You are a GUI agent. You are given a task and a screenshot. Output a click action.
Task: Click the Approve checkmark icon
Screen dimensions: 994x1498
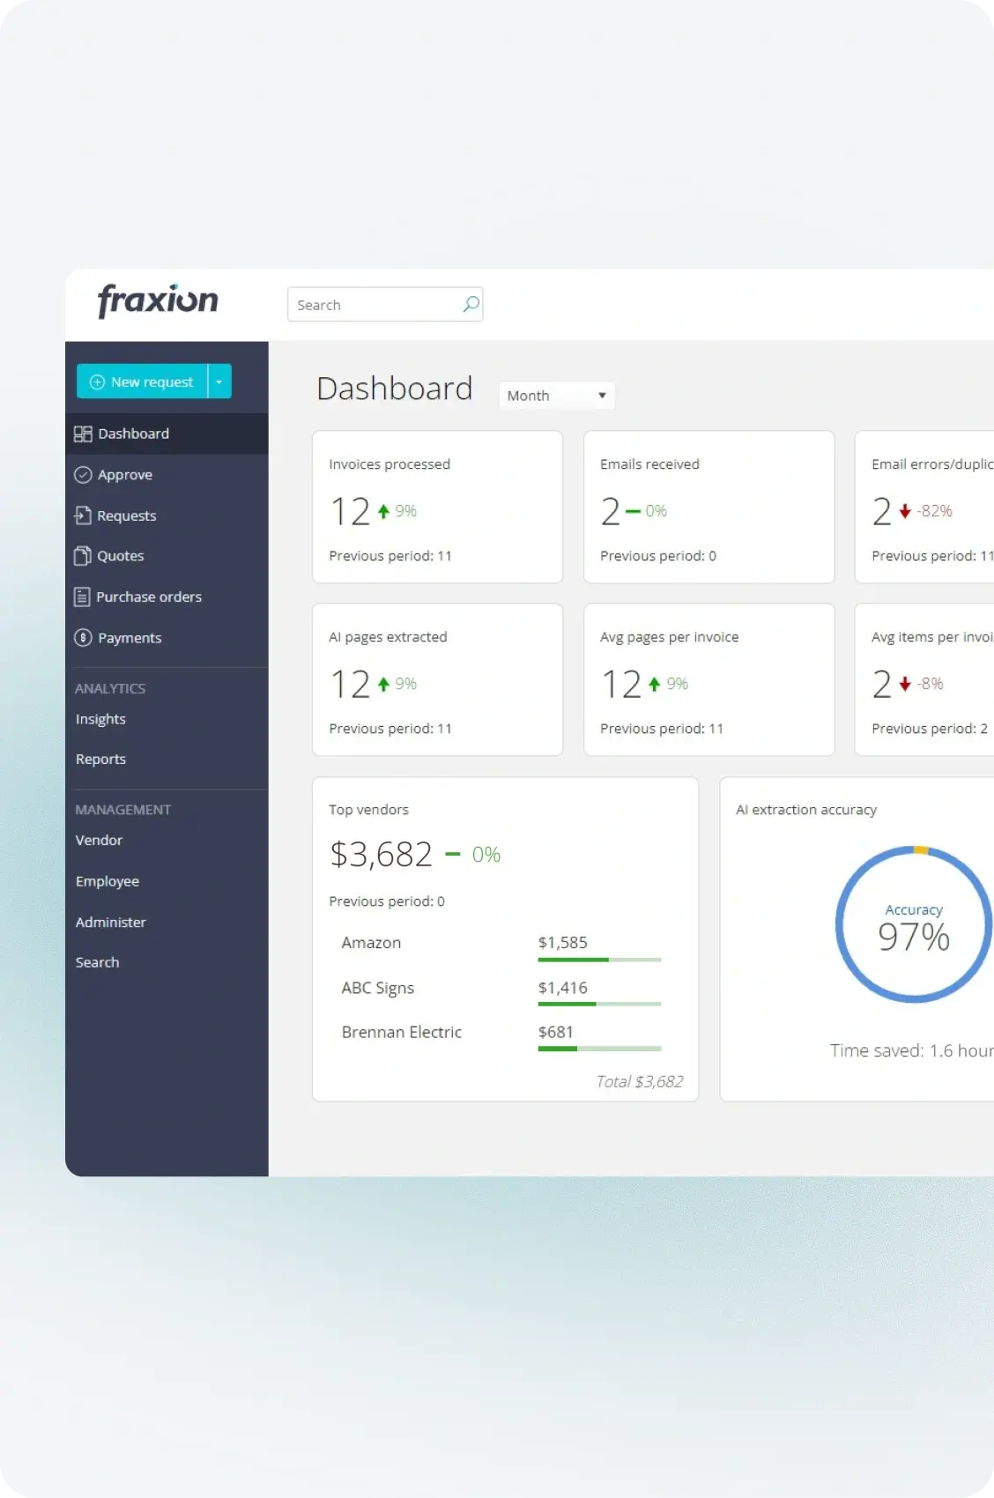pyautogui.click(x=83, y=475)
